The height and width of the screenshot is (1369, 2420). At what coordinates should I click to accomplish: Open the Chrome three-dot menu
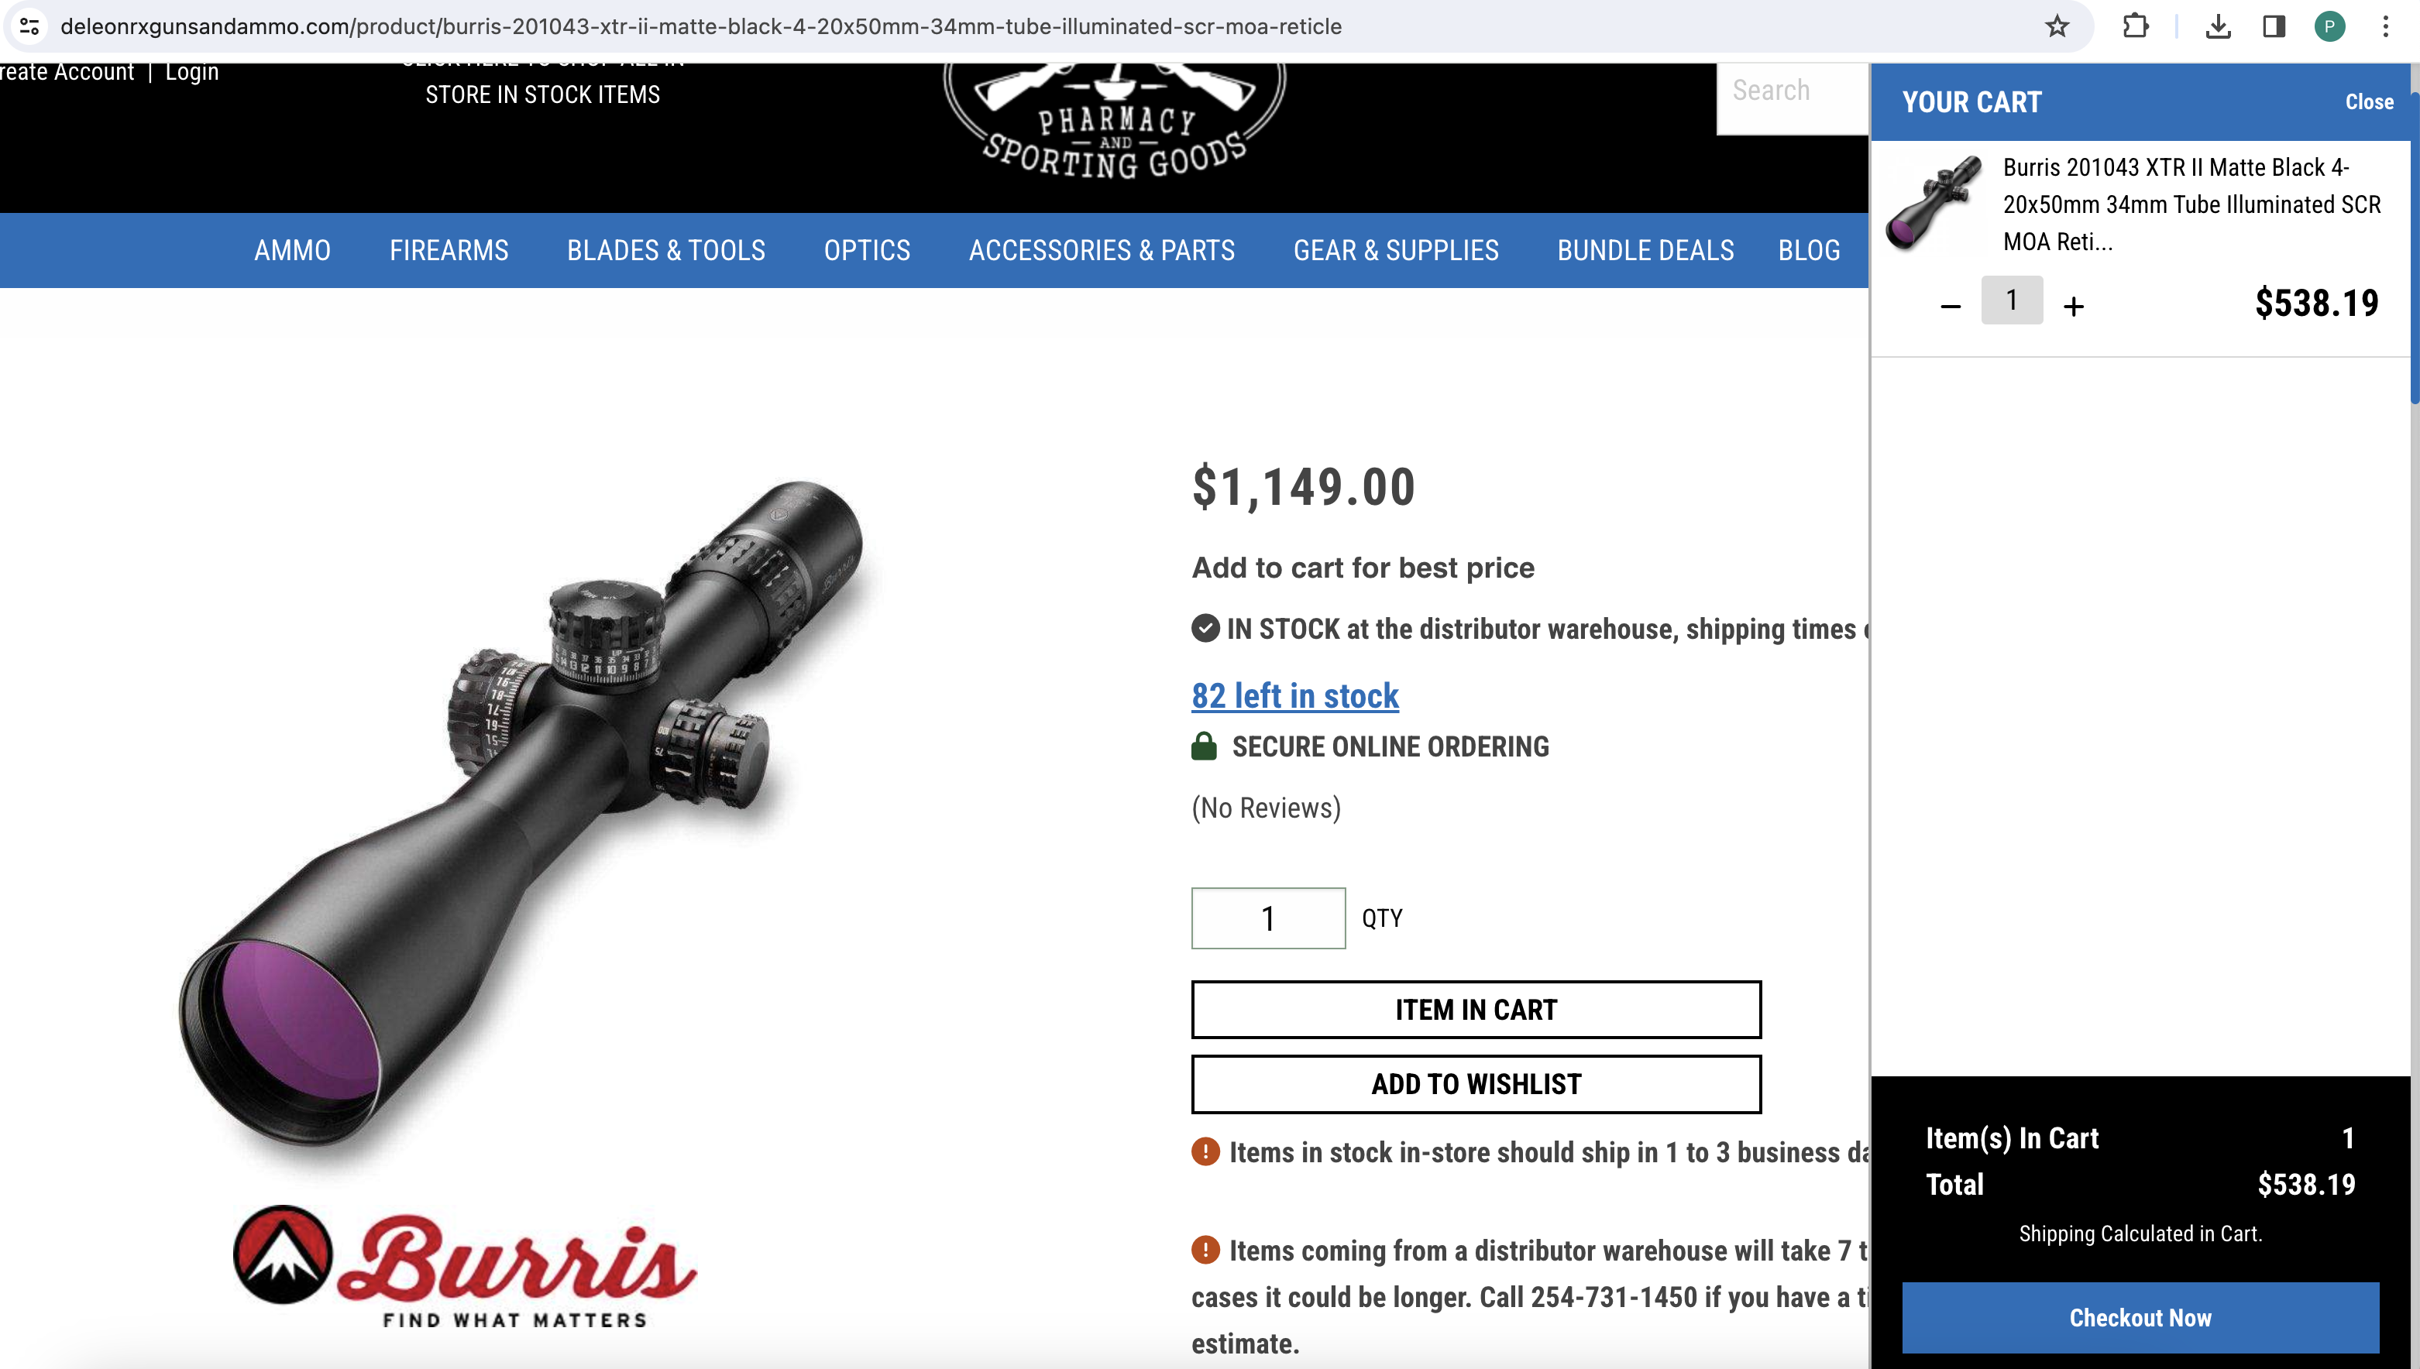pos(2385,26)
